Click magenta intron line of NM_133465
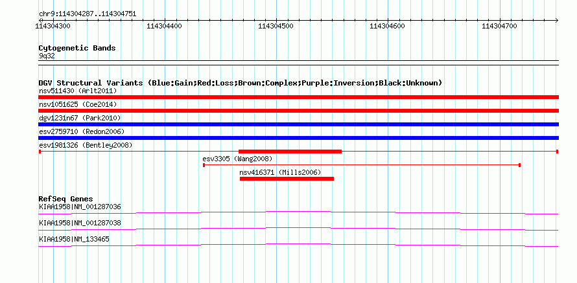 298,244
